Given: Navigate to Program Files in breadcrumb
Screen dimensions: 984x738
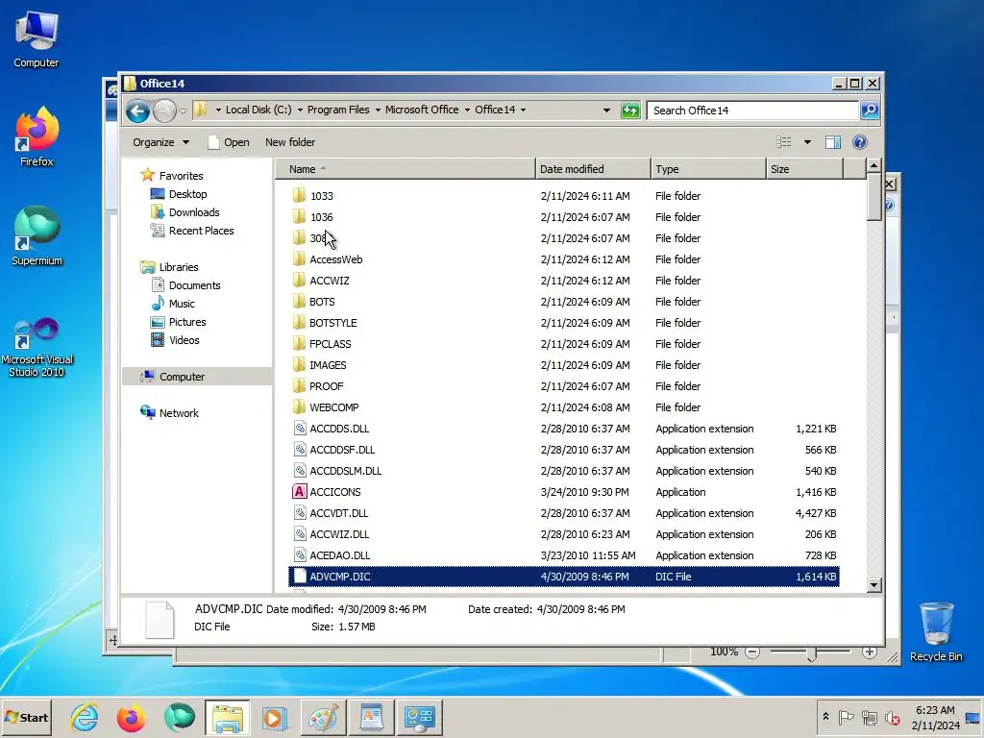Looking at the screenshot, I should pyautogui.click(x=338, y=110).
